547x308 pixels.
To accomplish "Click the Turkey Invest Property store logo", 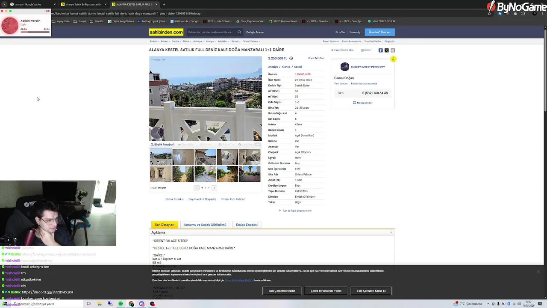I will 344,67.
